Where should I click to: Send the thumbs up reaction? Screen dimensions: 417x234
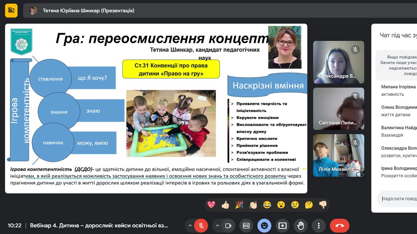click(225, 205)
